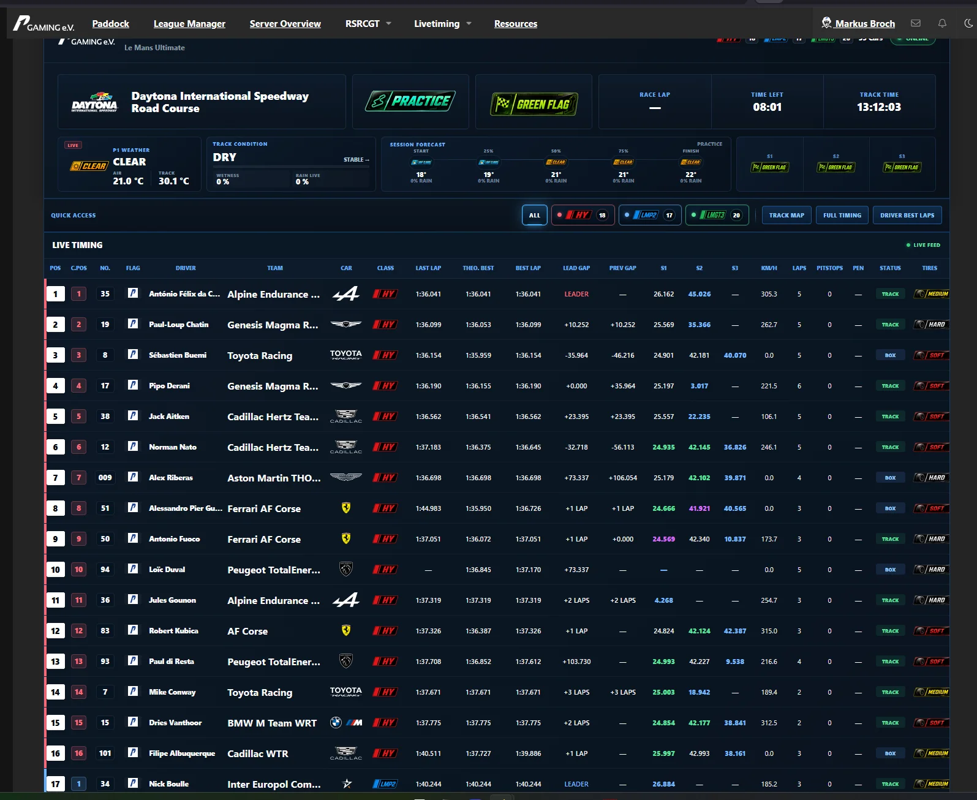
Task: Click the user avatar icon beside Markus Broch
Action: [826, 23]
